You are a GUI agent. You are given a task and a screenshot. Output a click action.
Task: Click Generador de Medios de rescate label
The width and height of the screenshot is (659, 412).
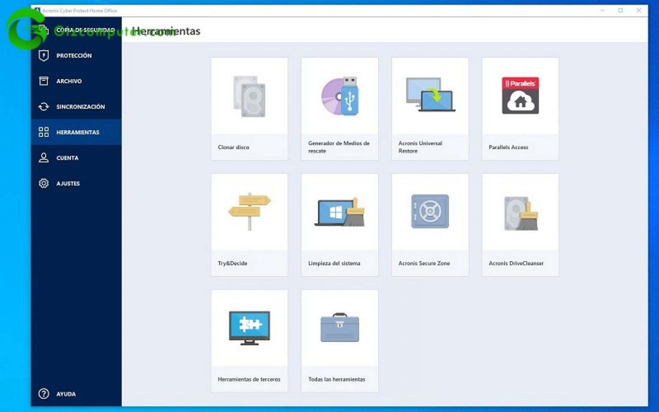(339, 147)
